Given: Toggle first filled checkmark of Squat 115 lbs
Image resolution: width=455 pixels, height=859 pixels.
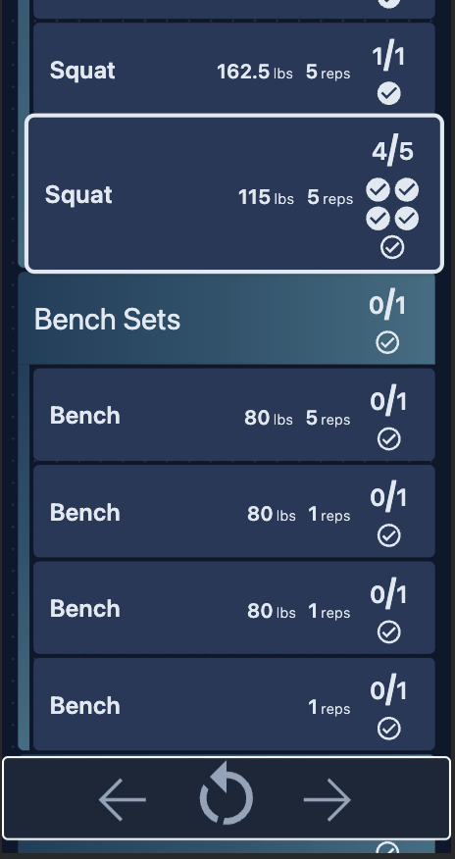Looking at the screenshot, I should (378, 190).
